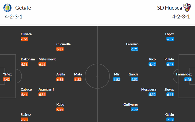This screenshot has height=122, width=195.
Task: Open the SD Huesca team name link
Action: pos(168,8)
